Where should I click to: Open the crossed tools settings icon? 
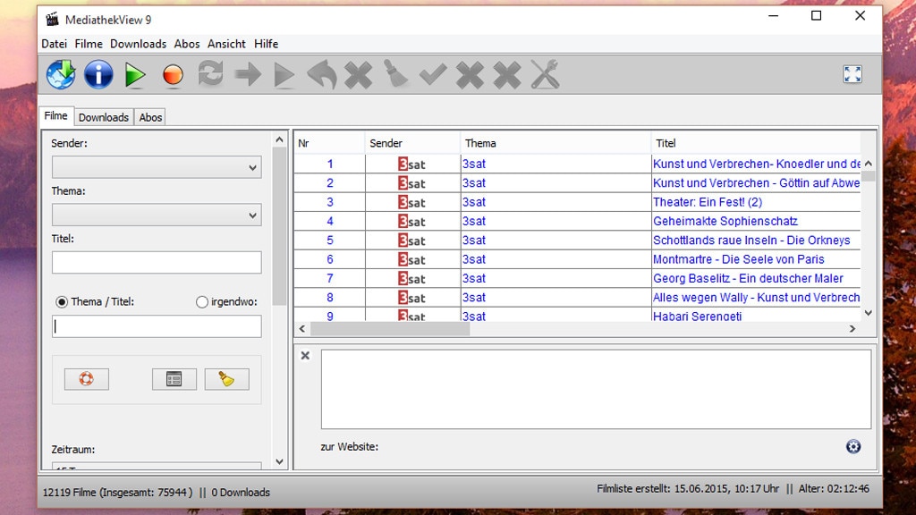[545, 75]
